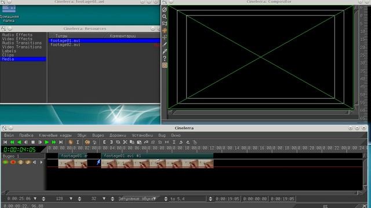Open the Правка menu
The width and height of the screenshot is (371, 208).
click(26, 135)
